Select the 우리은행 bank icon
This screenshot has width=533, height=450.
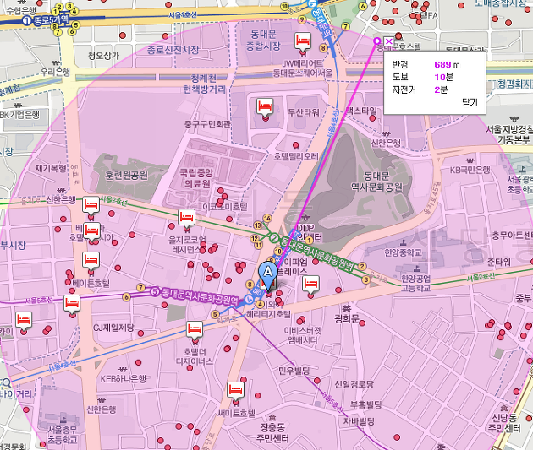55,63
